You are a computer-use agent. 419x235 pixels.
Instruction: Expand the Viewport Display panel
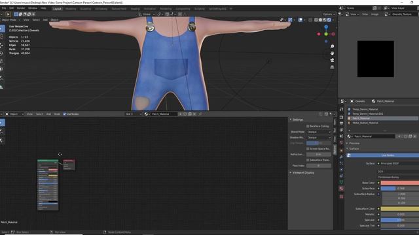point(303,172)
